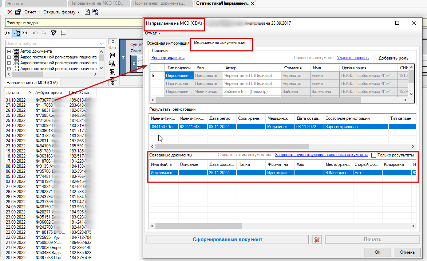The width and height of the screenshot is (427, 261).
Task: Click the server icon next to 'Автор документа'
Action: click(16, 51)
